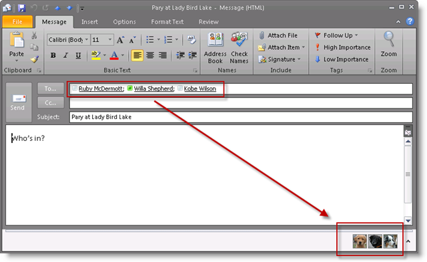Click the Willa Shepherd recipient
This screenshot has height=262, width=427.
pyautogui.click(x=154, y=89)
